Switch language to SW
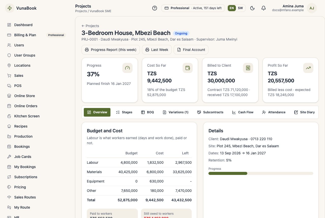This screenshot has width=325, height=218. coord(240,8)
